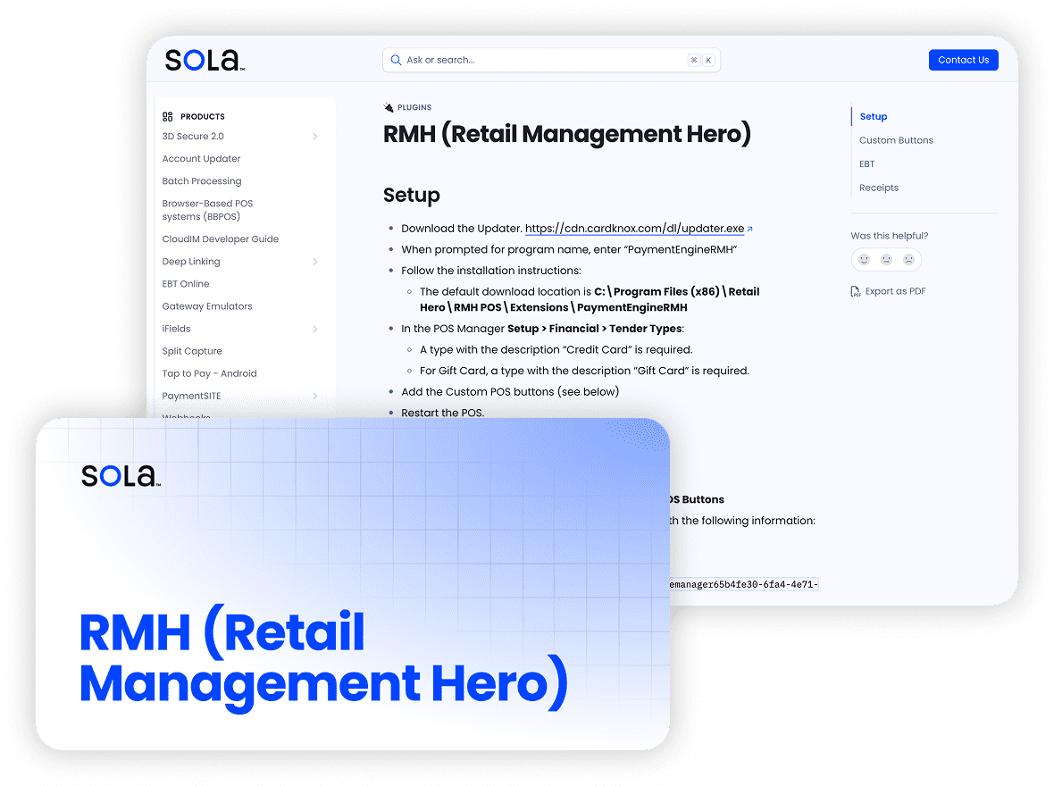Open the Batch Processing page

pos(202,180)
